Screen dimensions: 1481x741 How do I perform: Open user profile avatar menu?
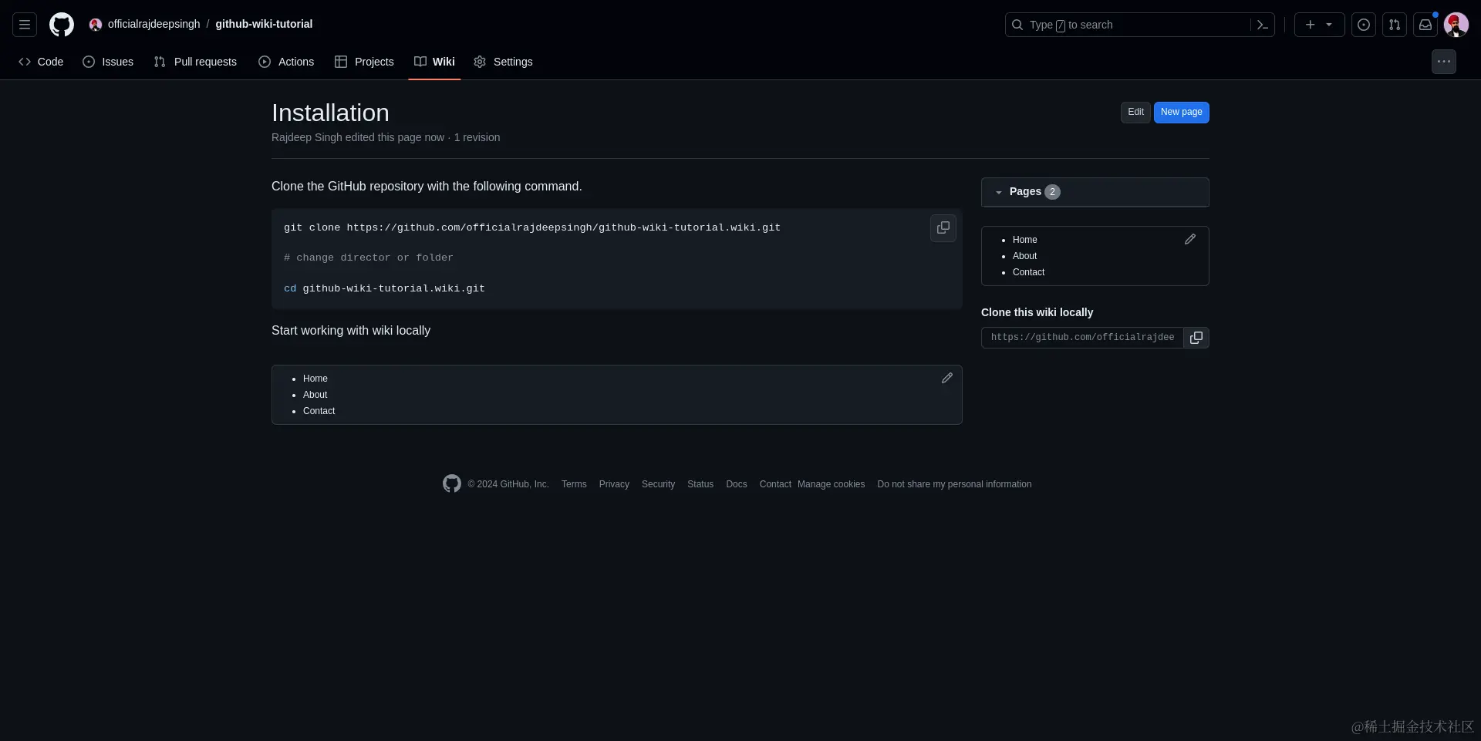(x=1456, y=25)
